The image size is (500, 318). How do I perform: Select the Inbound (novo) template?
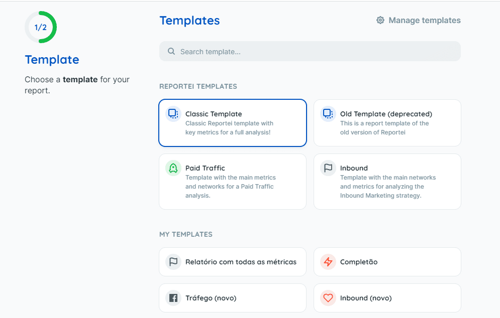pyautogui.click(x=387, y=298)
